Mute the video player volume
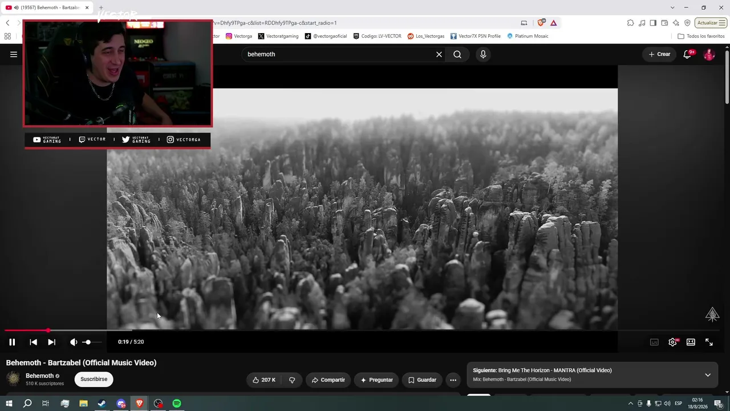This screenshot has height=411, width=730. pyautogui.click(x=74, y=342)
